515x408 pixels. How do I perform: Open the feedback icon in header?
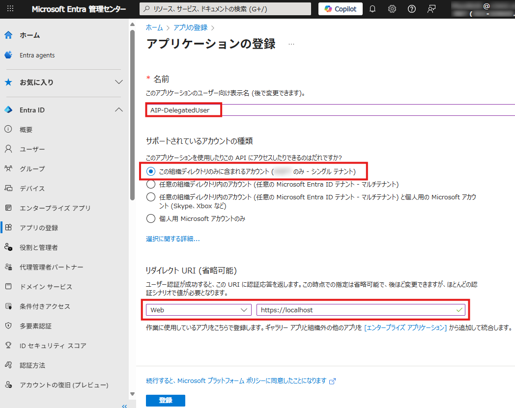pyautogui.click(x=431, y=9)
